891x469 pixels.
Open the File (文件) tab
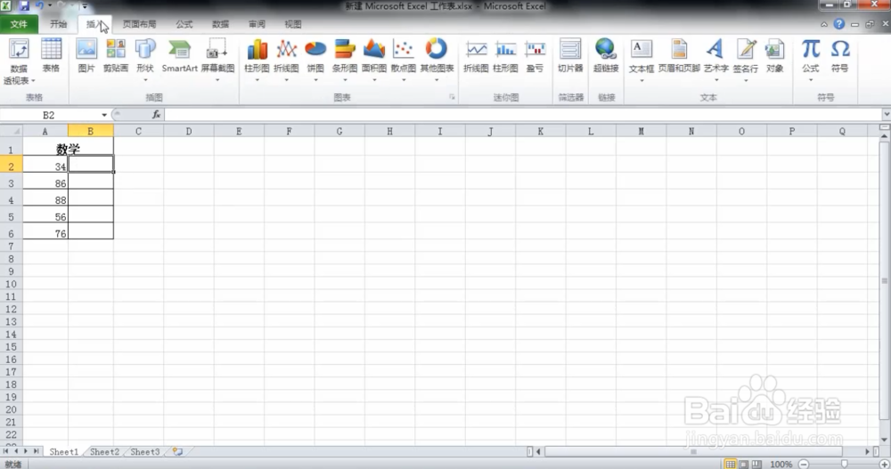point(19,24)
